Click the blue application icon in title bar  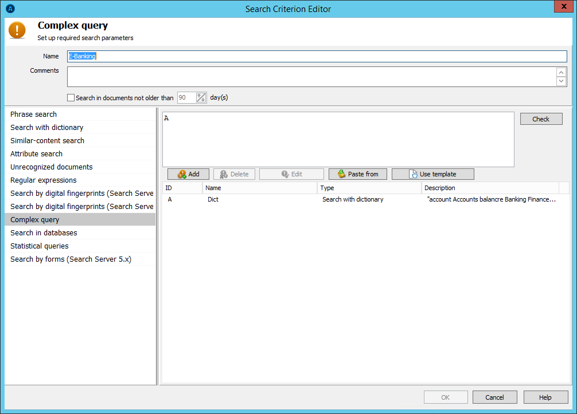point(10,9)
